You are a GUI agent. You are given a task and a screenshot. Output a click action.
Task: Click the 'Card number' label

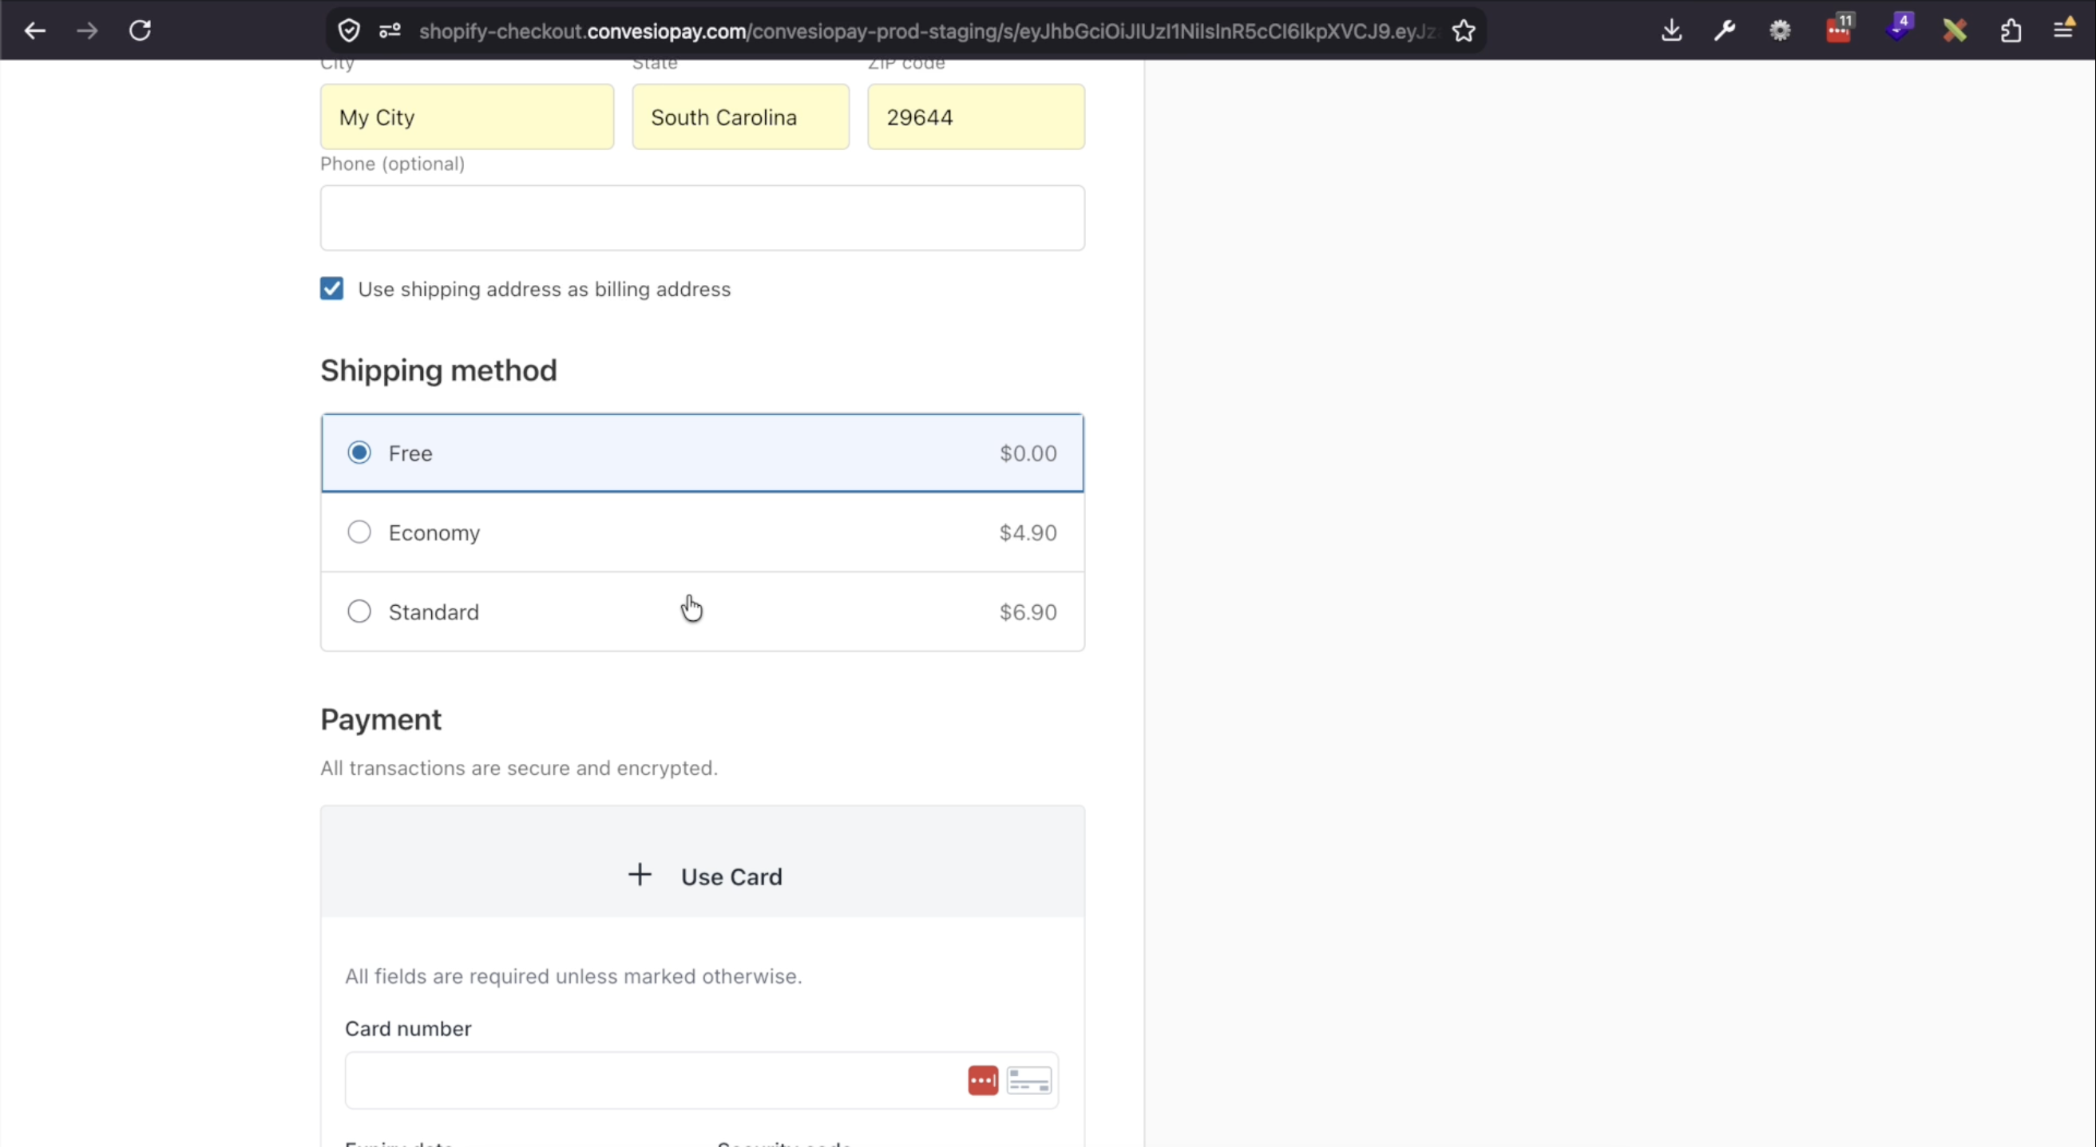tap(409, 1028)
